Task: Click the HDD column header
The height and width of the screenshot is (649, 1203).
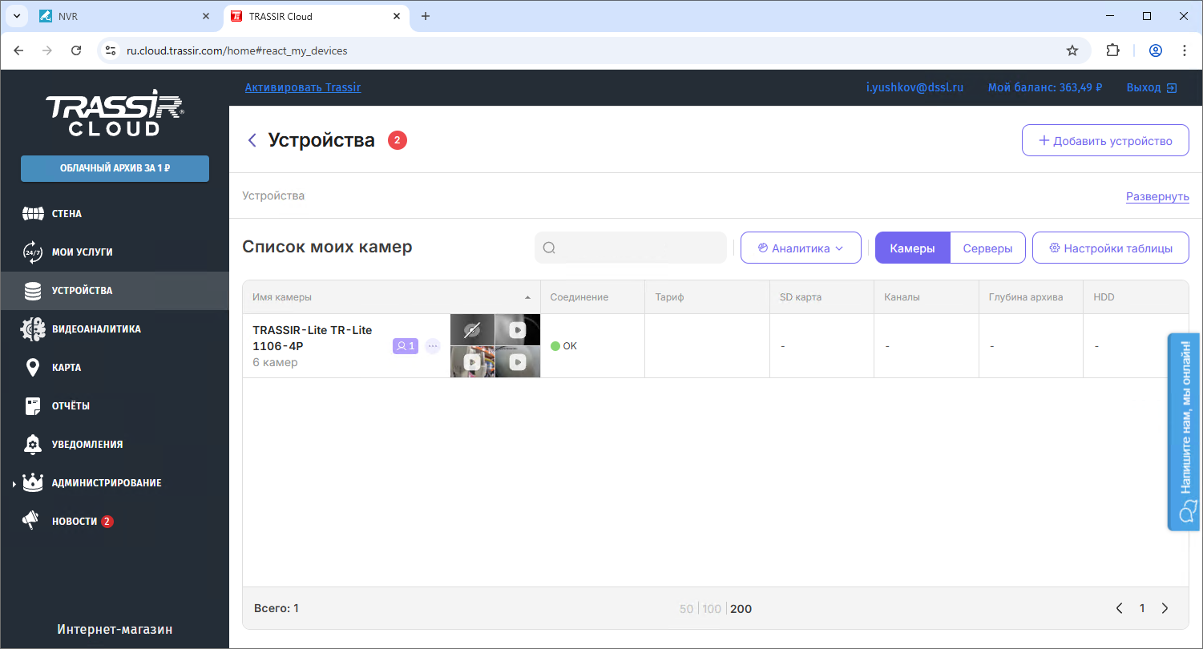Action: click(1135, 297)
